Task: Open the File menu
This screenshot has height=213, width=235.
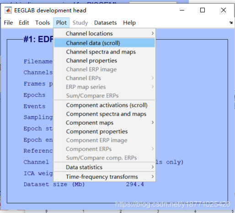Action: click(8, 23)
